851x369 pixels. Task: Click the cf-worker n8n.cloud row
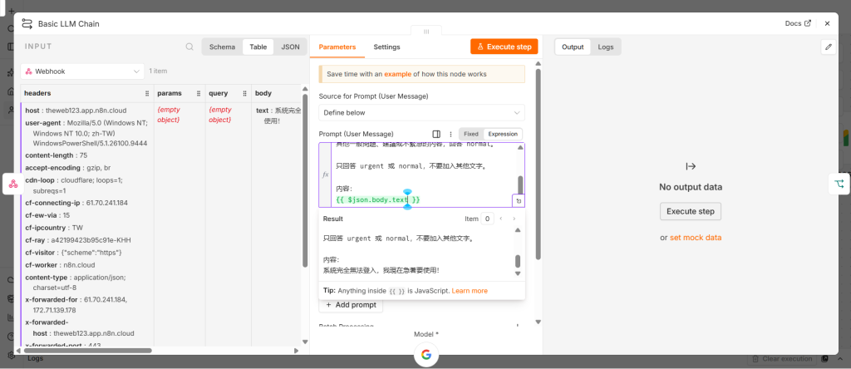click(60, 265)
